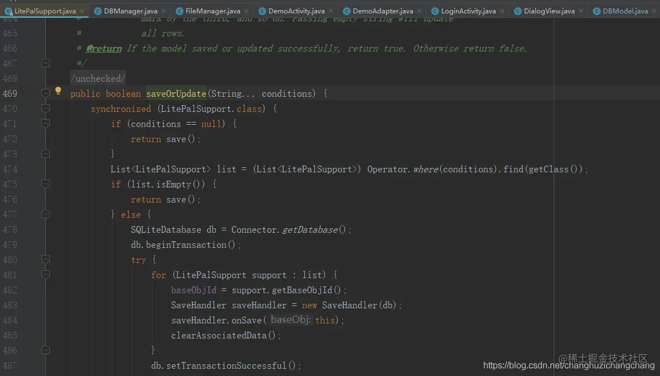Click getClass() on line 474
This screenshot has width=660, height=376.
point(555,170)
